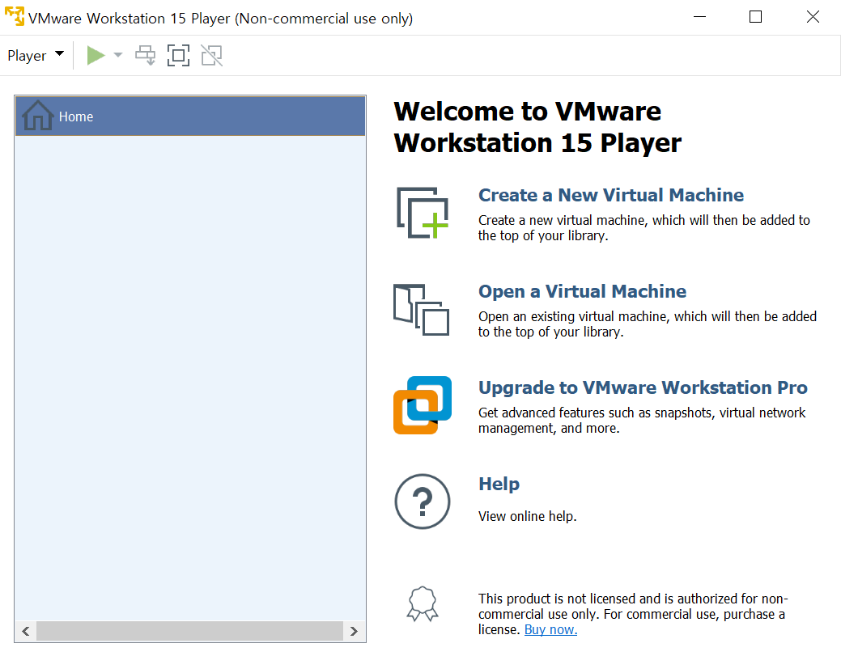Open the Player menu
Screen dimensions: 841x656
pos(36,55)
